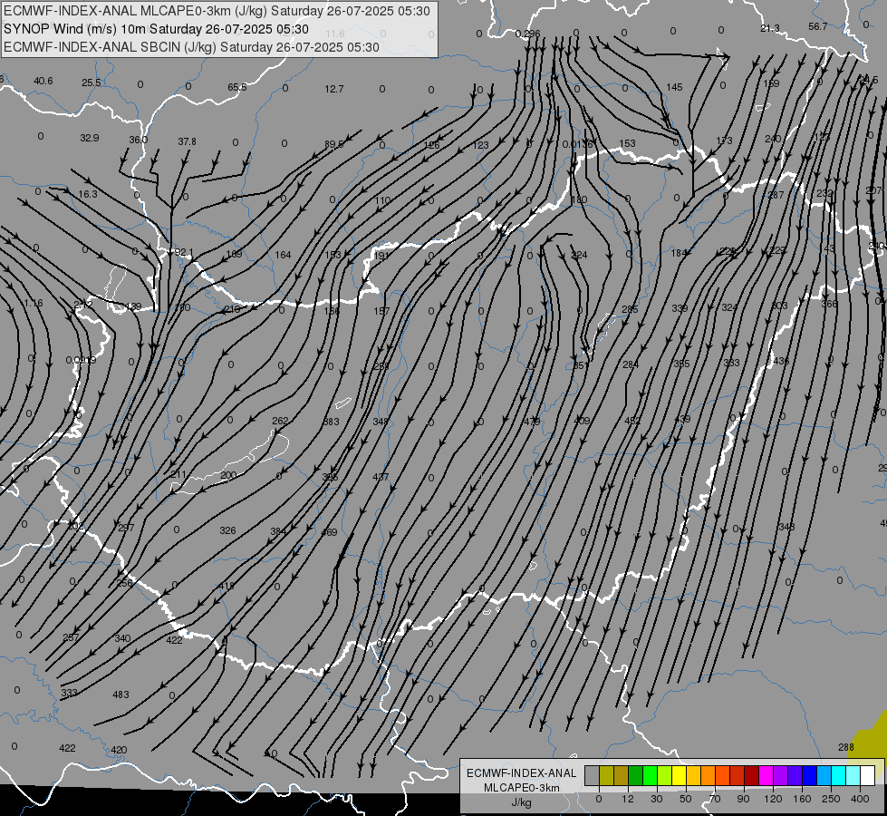Click the map value 483
Viewport: 887px width, 816px height.
(121, 695)
